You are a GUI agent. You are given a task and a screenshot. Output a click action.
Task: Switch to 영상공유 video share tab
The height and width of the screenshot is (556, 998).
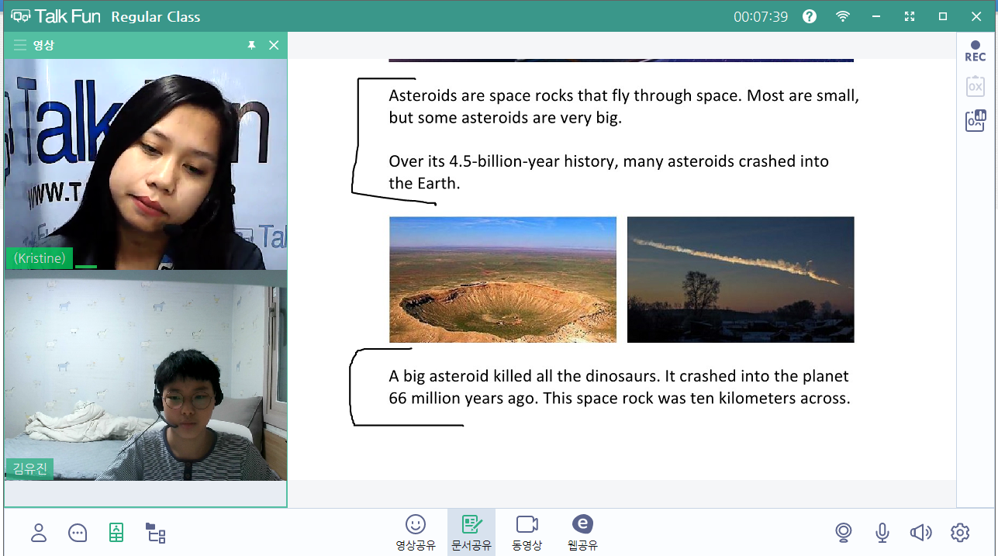pos(416,533)
